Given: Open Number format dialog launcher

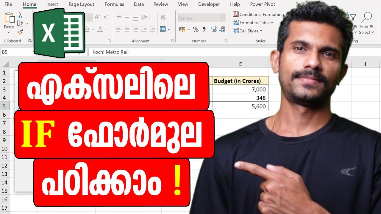Looking at the screenshot, I should pos(227,41).
